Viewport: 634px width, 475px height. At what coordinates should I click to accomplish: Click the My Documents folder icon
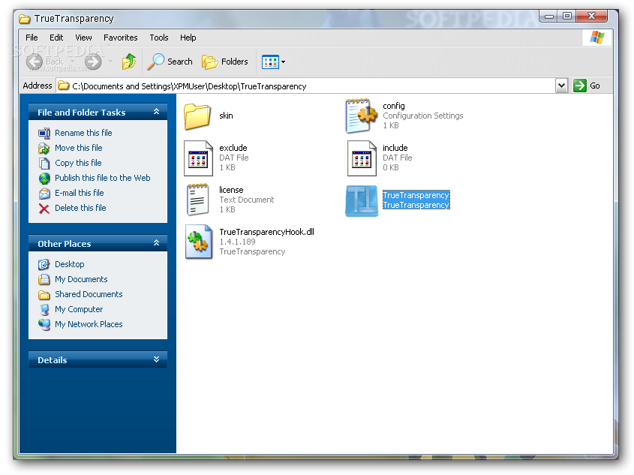pos(44,280)
